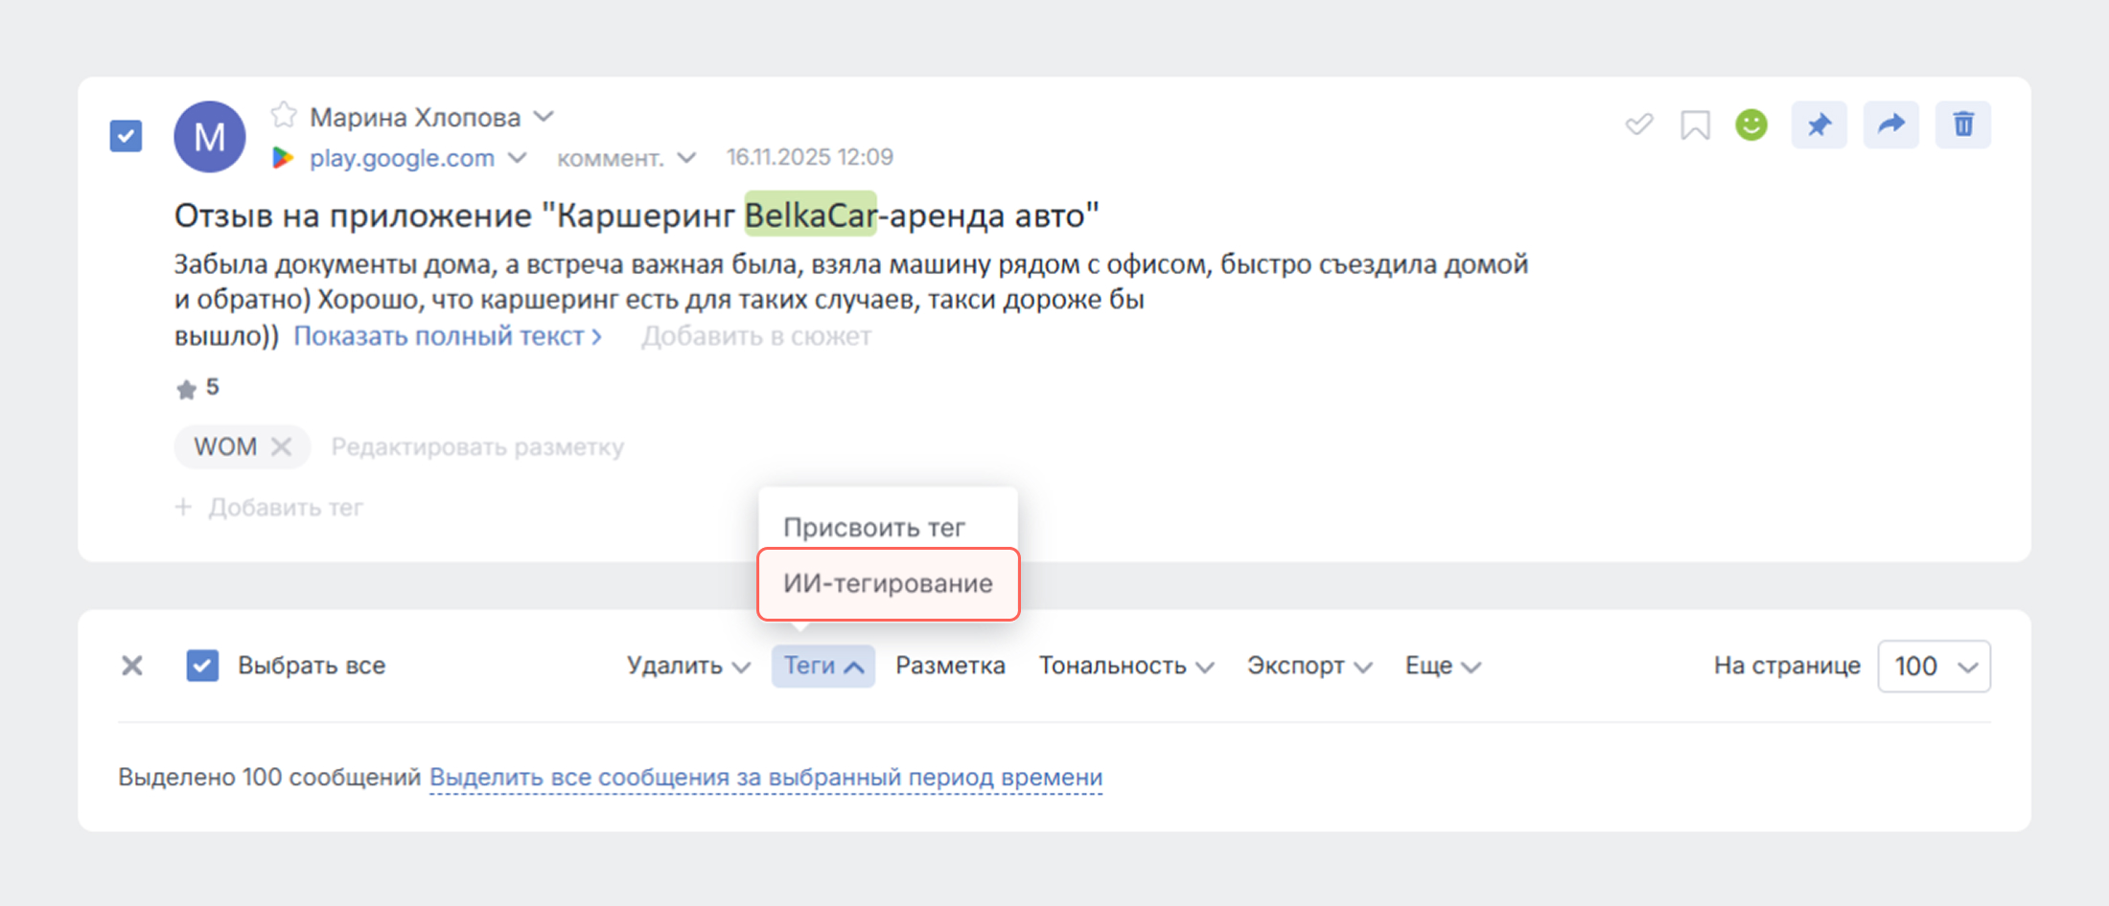Open the На странице page size selector
This screenshot has width=2109, height=906.
tap(1934, 665)
